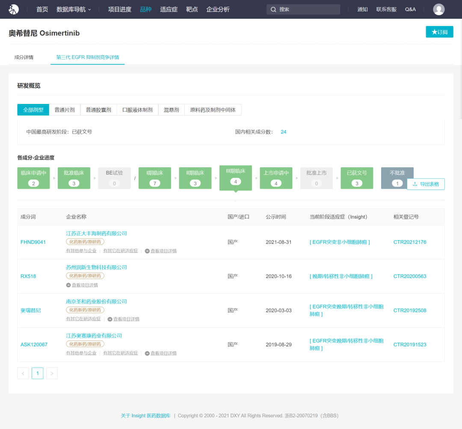Open 首页 in top navigation
This screenshot has width=462, height=429.
[x=42, y=9]
